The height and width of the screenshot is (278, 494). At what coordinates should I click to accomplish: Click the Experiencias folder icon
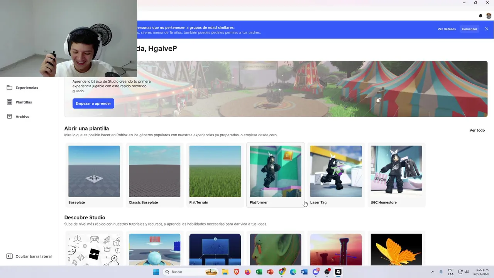tap(10, 88)
